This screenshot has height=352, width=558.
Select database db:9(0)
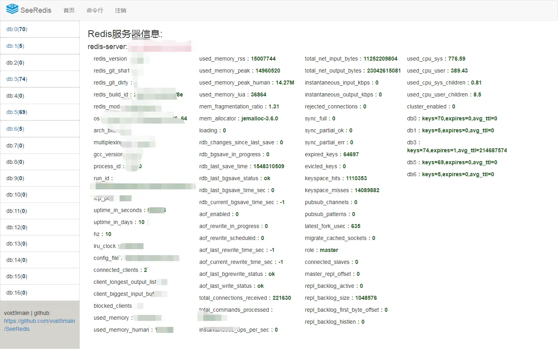coord(40,178)
